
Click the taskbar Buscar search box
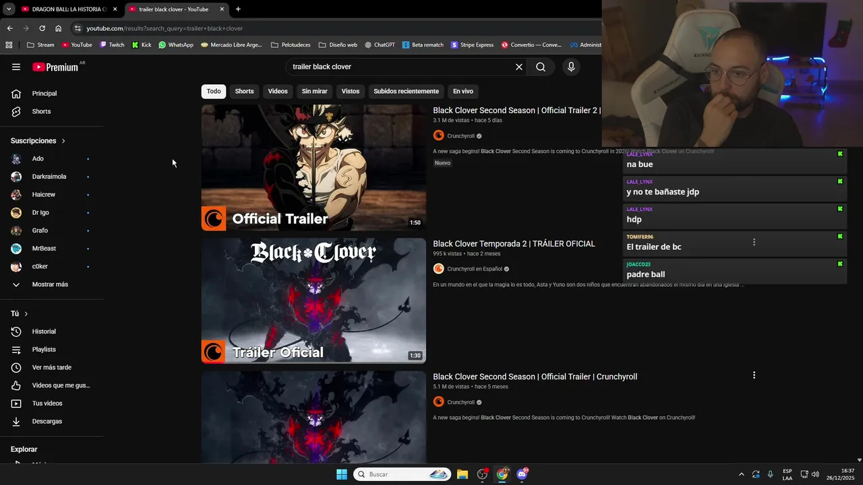tap(403, 474)
